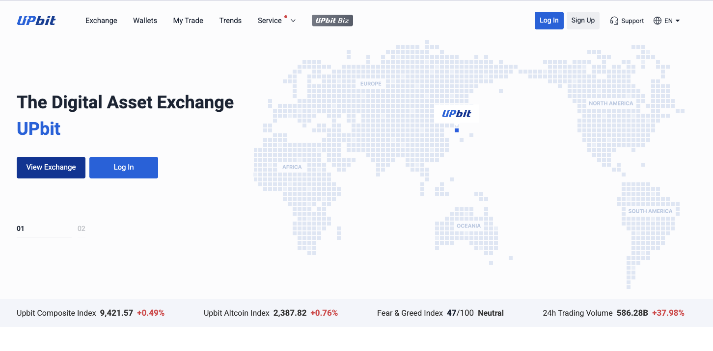The height and width of the screenshot is (351, 713).
Task: Open the UPbit Biz badge link
Action: pos(332,21)
